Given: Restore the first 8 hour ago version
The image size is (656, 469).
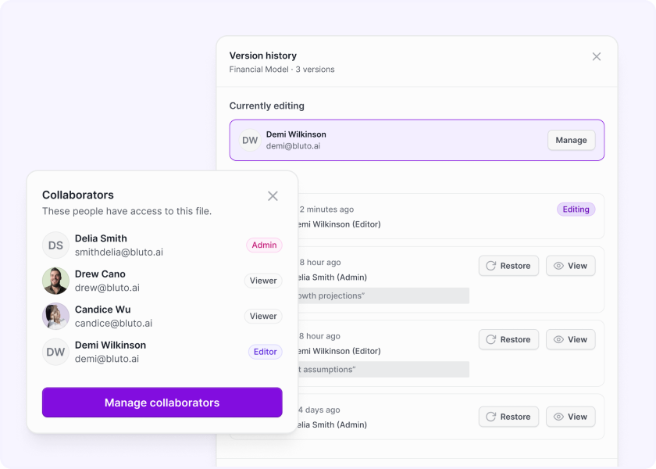Looking at the screenshot, I should [508, 266].
